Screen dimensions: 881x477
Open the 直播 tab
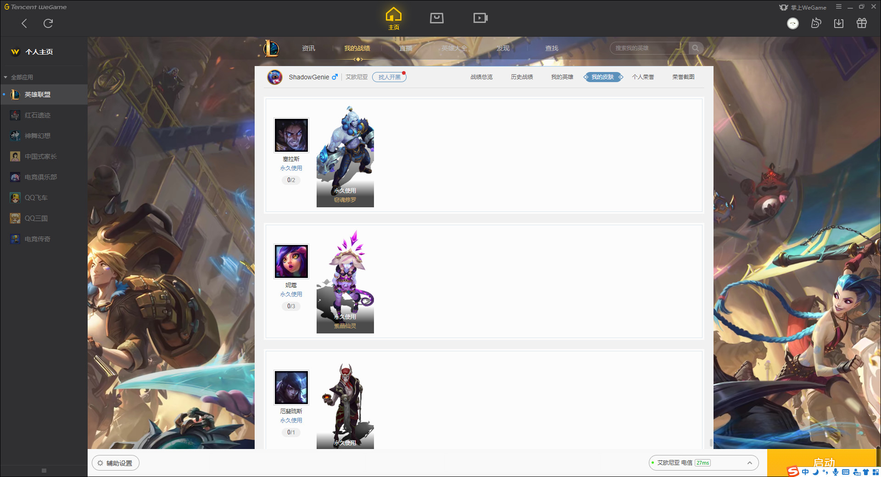point(406,48)
